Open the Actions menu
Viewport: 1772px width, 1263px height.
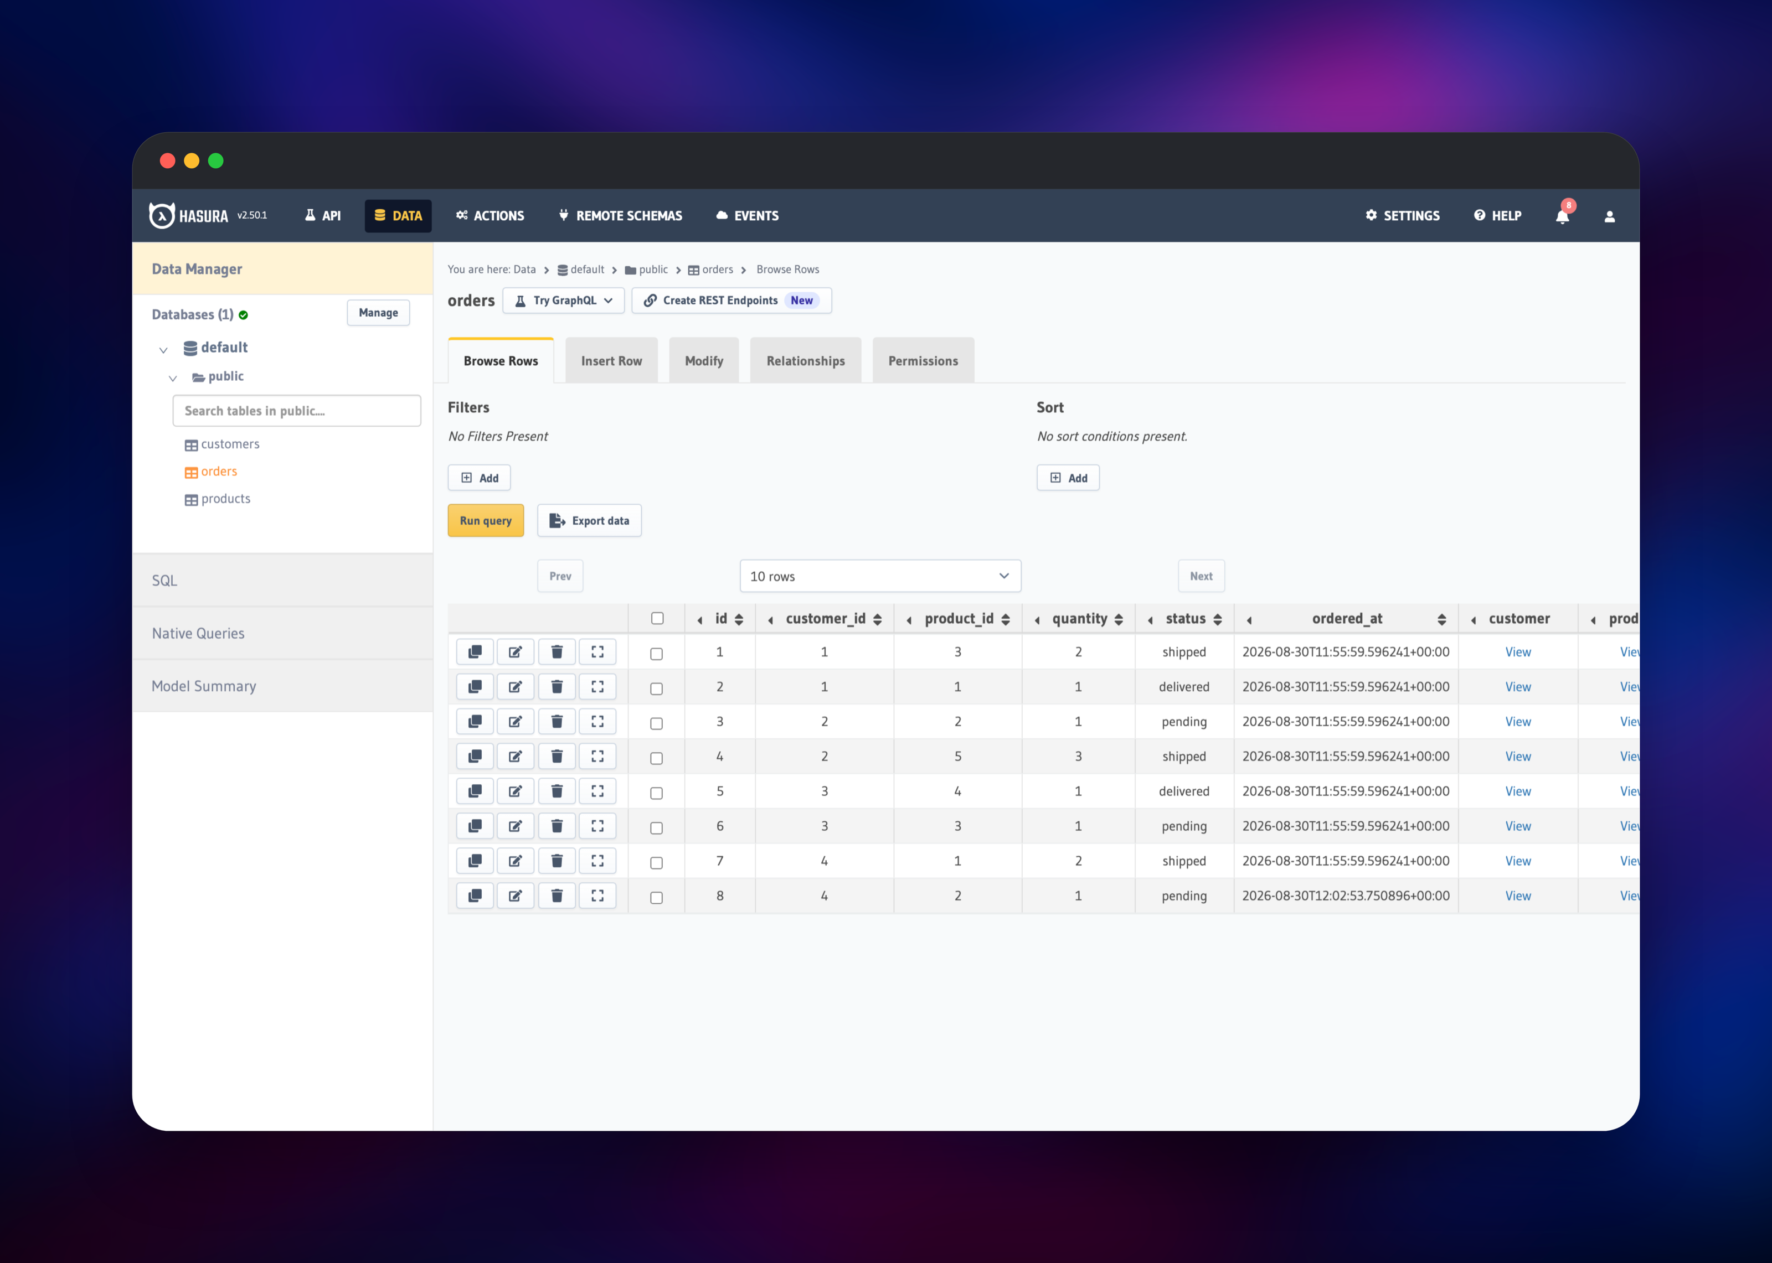[x=490, y=215]
